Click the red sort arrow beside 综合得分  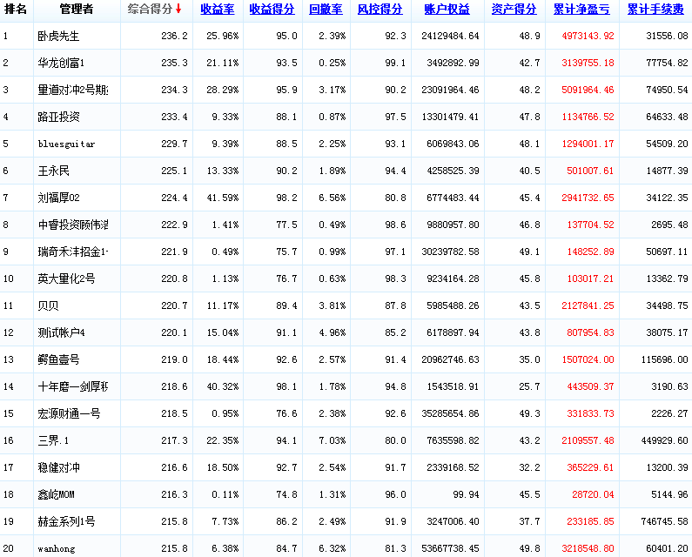tap(178, 9)
